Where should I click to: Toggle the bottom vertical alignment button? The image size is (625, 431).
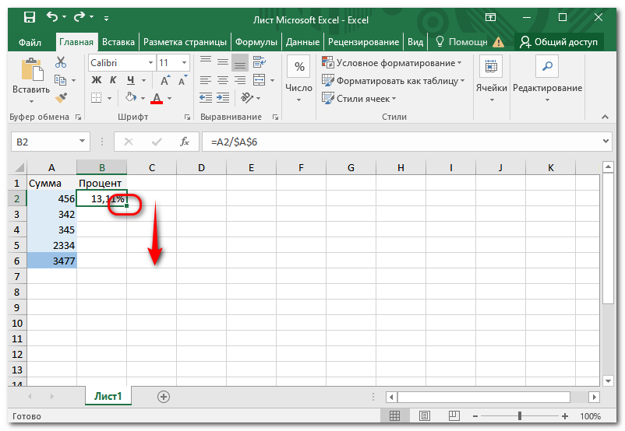tap(241, 62)
